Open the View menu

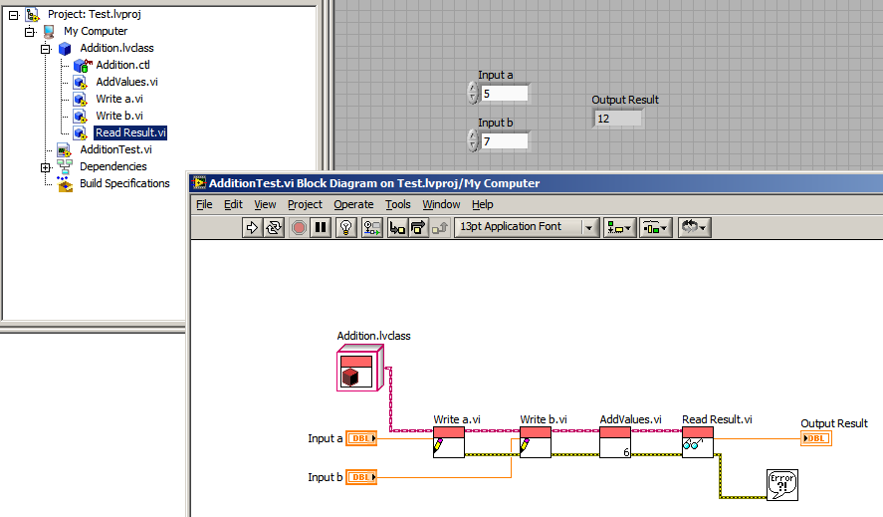(265, 204)
